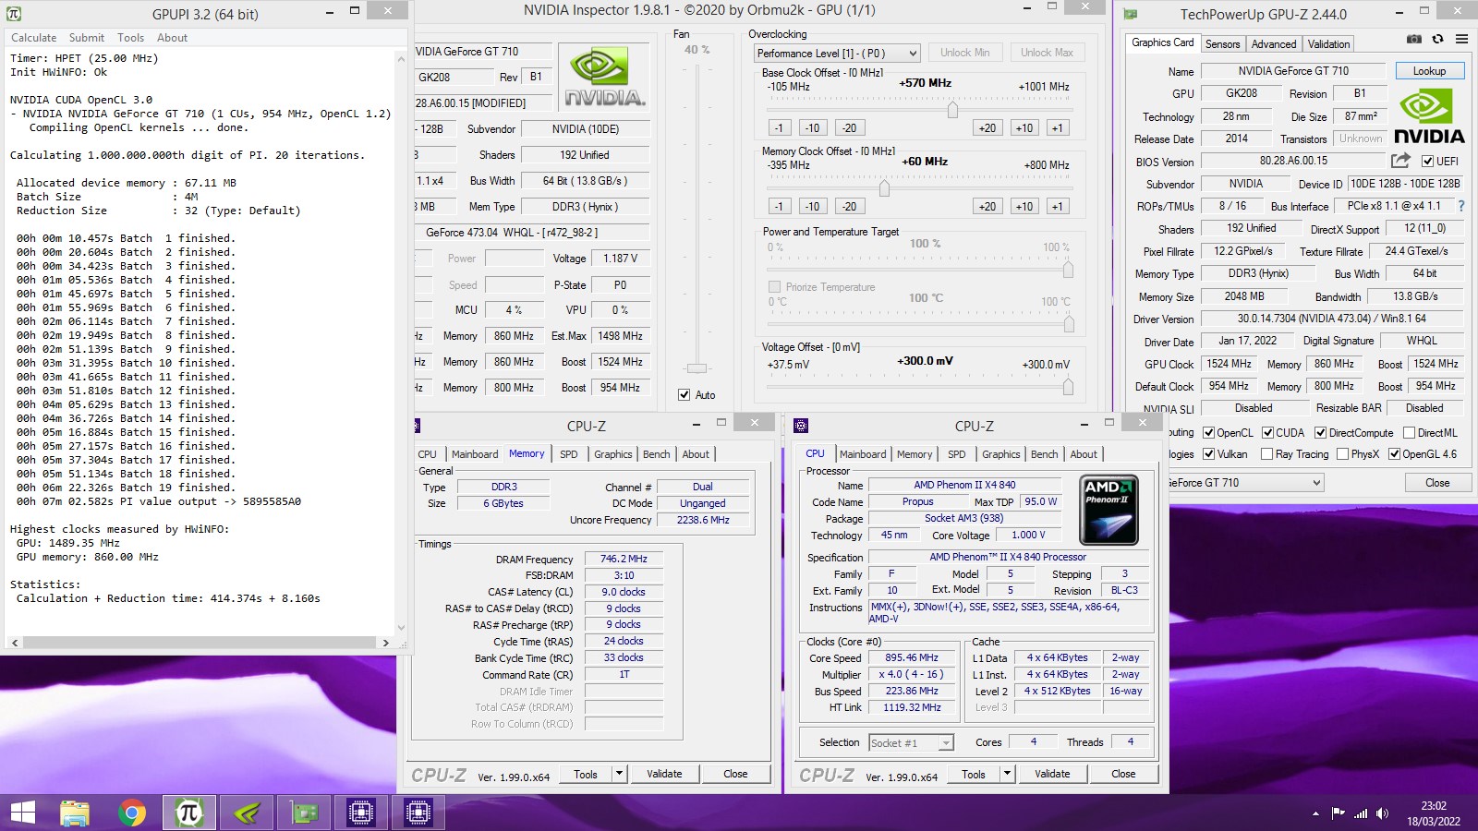Click the GPUPI vertical scrollbar
This screenshot has height=831, width=1478.
(401, 343)
